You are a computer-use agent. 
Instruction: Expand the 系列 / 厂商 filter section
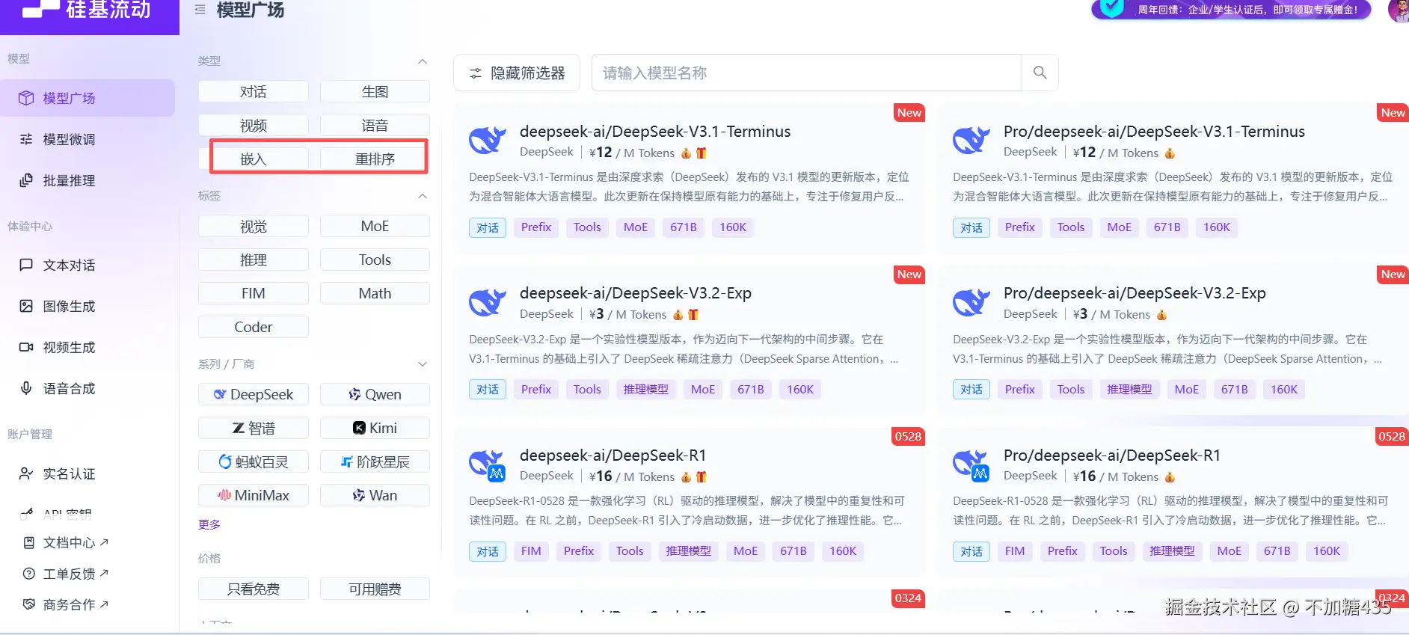coord(423,364)
